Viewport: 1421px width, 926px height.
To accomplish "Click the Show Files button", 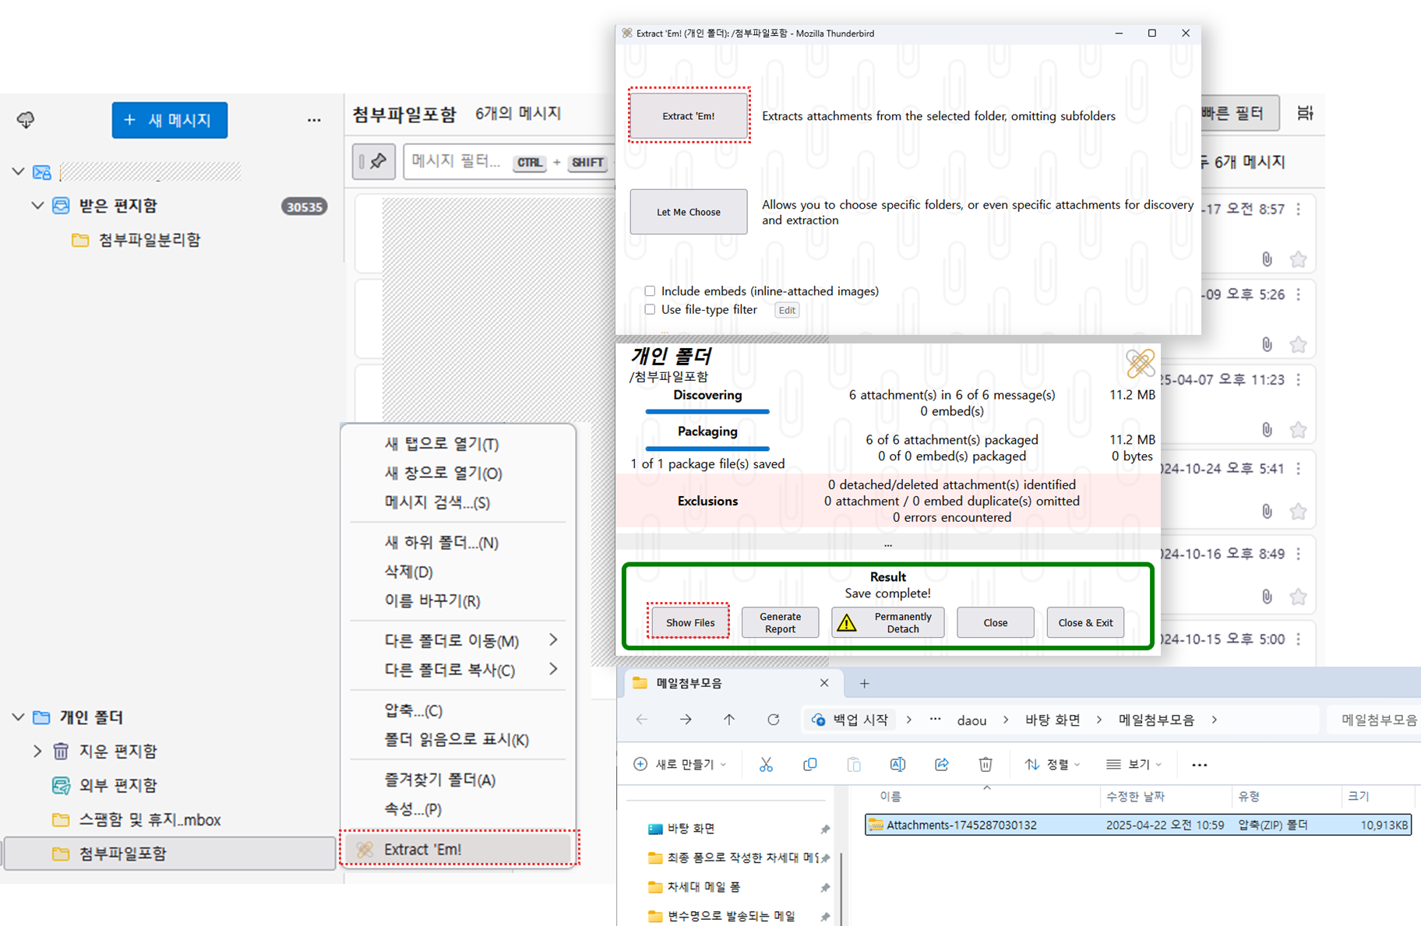I will coord(689,622).
